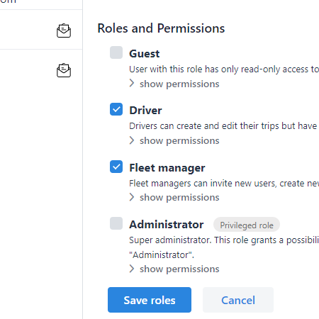Click the lower open-envelope mail icon
The height and width of the screenshot is (319, 319).
tap(64, 70)
